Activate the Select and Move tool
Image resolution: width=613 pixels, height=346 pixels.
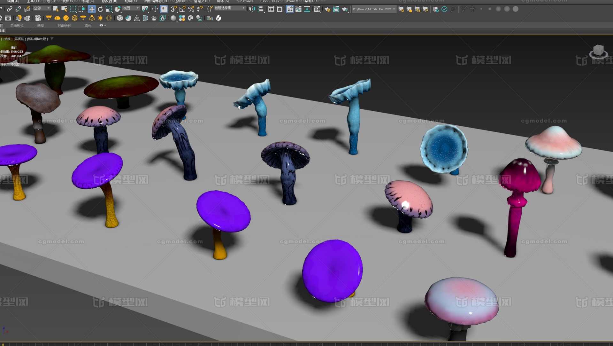[92, 9]
